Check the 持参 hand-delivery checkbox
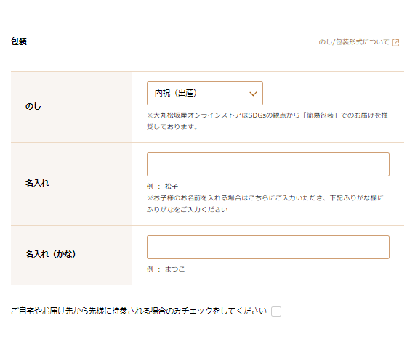Image resolution: width=415 pixels, height=347 pixels. click(x=276, y=311)
